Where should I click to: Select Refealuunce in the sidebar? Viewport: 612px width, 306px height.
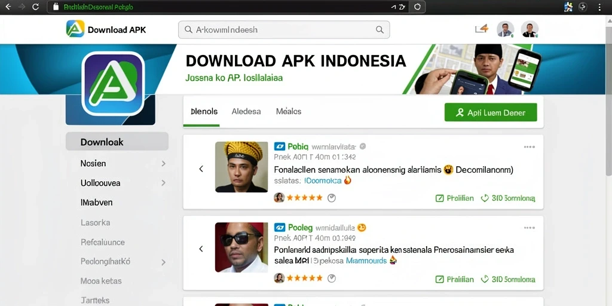coord(103,242)
